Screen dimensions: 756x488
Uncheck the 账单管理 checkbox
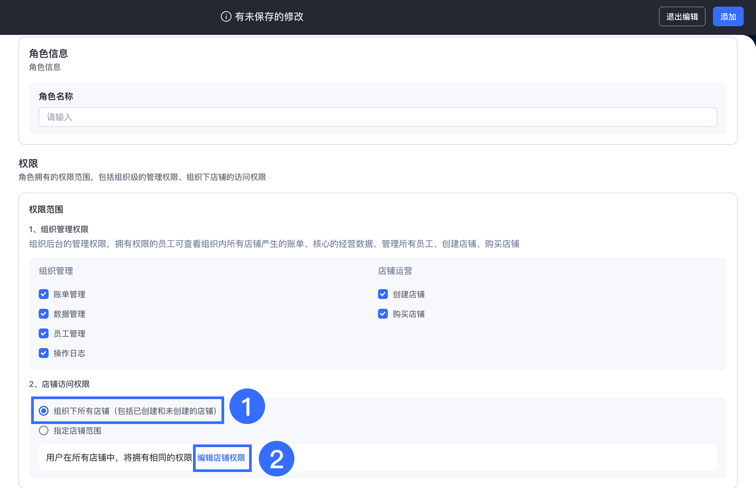click(44, 294)
